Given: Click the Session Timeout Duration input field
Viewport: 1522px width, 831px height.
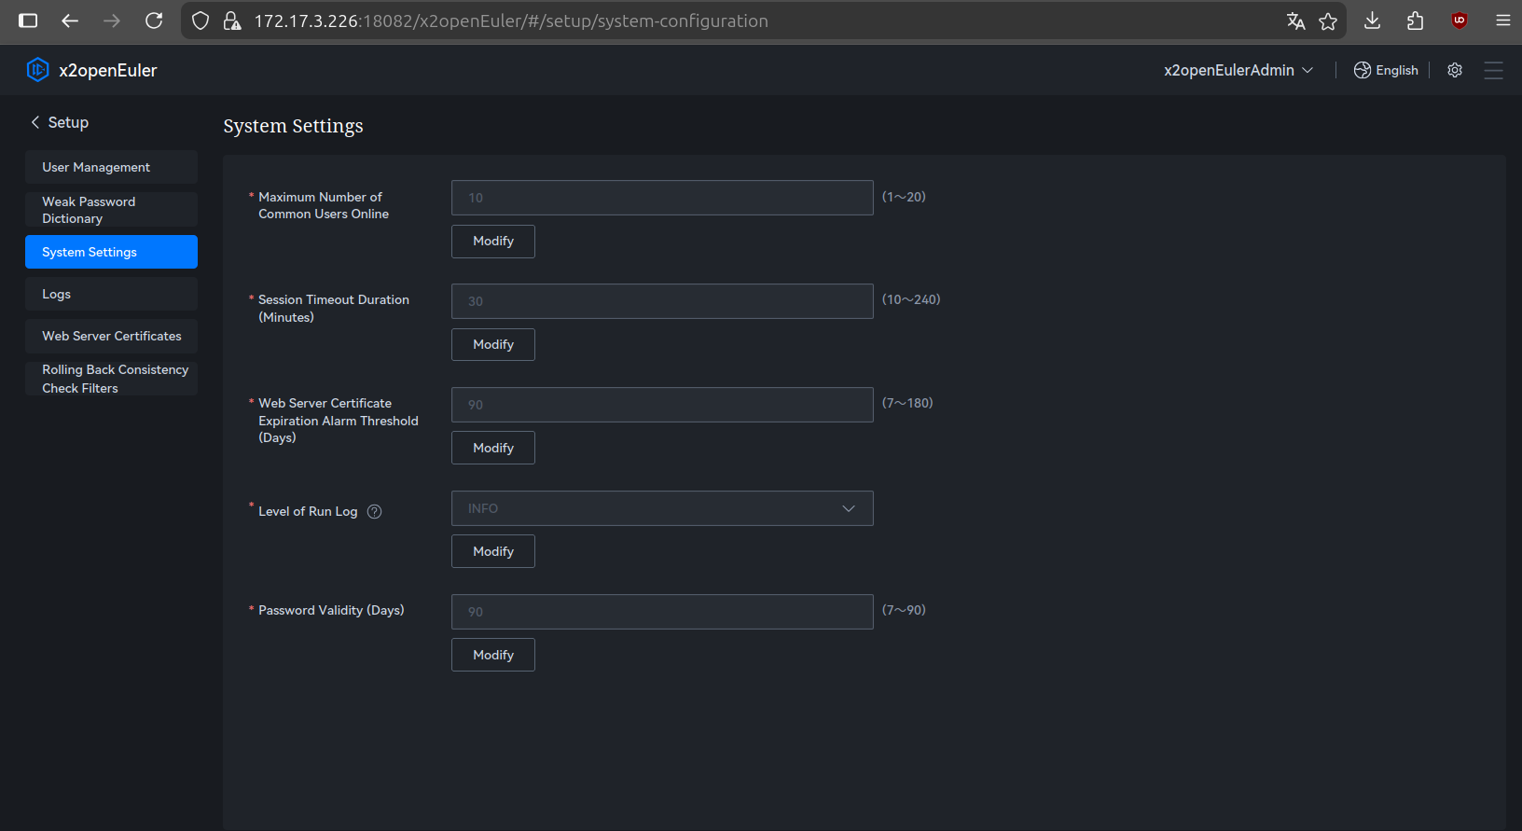Looking at the screenshot, I should pyautogui.click(x=661, y=301).
